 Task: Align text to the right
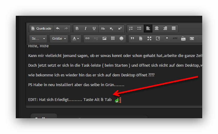click(165, 28)
